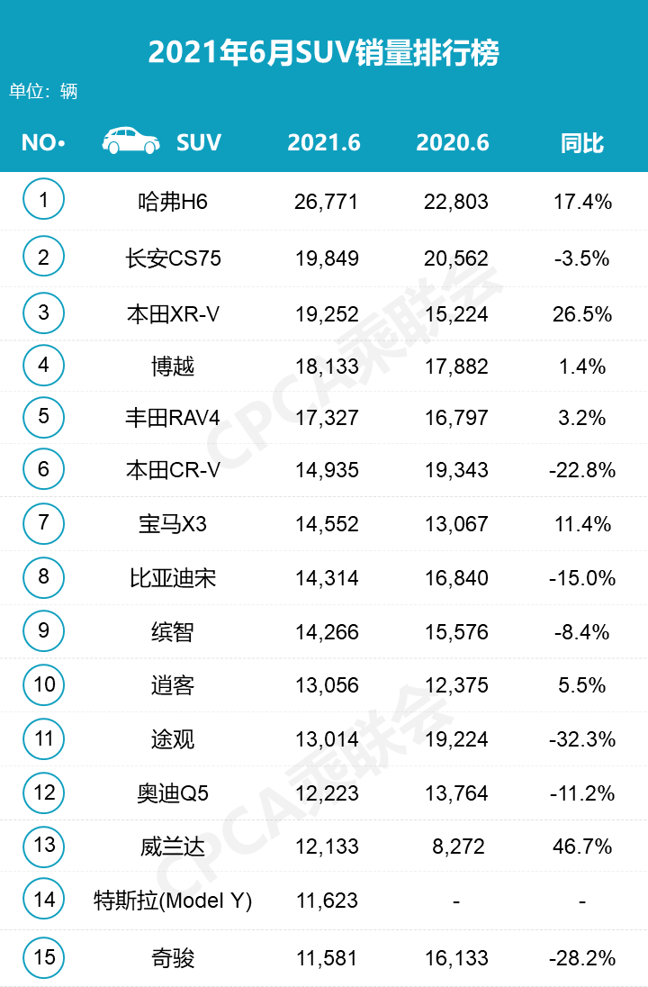This screenshot has width=648, height=987.
Task: Click 威兰达's 46.7% growth value
Action: 582,847
